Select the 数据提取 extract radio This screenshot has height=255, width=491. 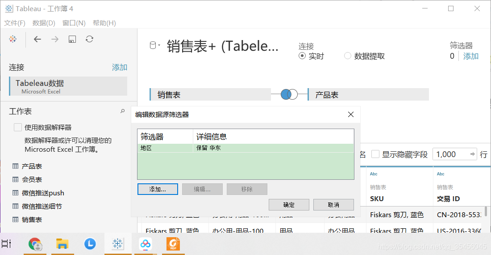(x=348, y=56)
